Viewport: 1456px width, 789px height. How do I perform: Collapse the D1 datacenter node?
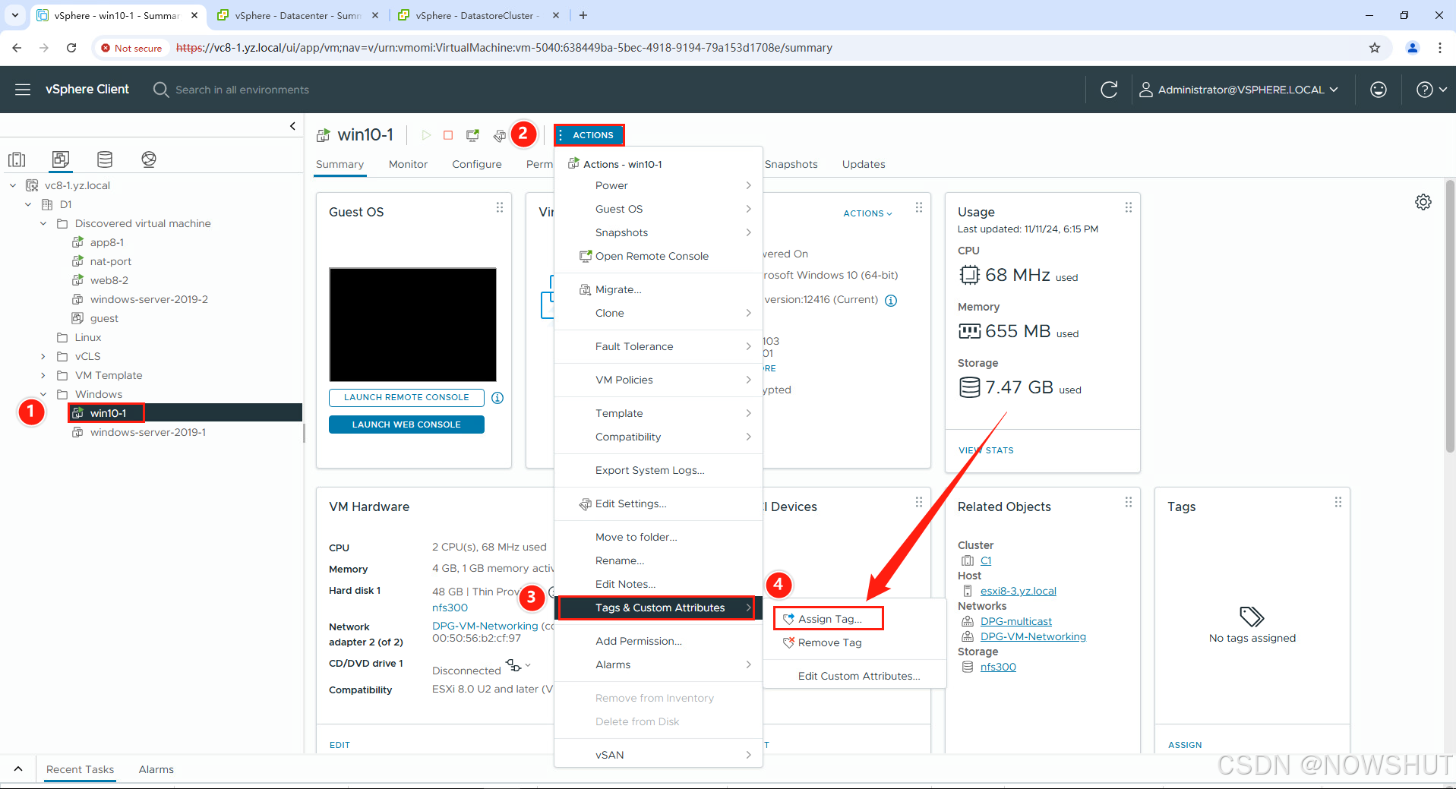(x=28, y=204)
